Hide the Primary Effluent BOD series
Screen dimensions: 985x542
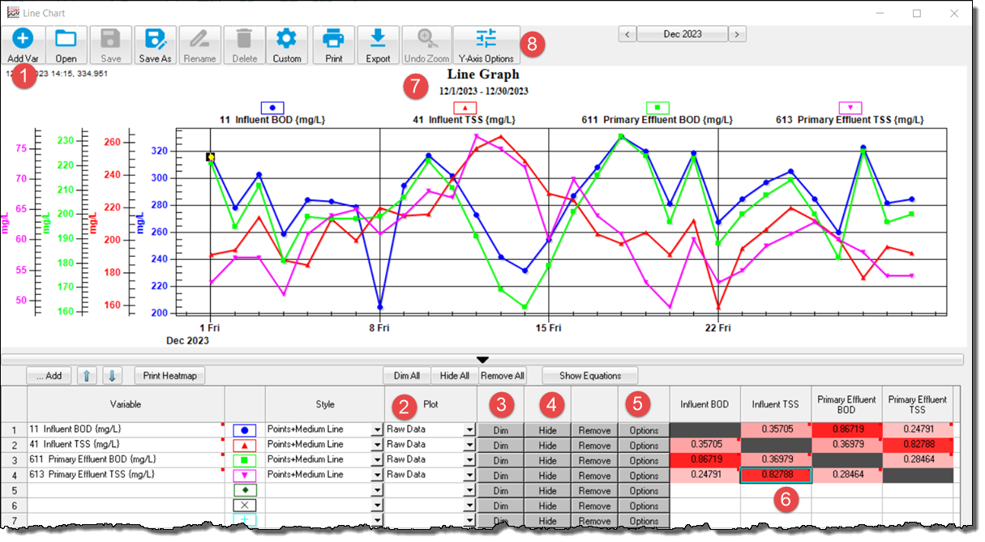pyautogui.click(x=547, y=460)
